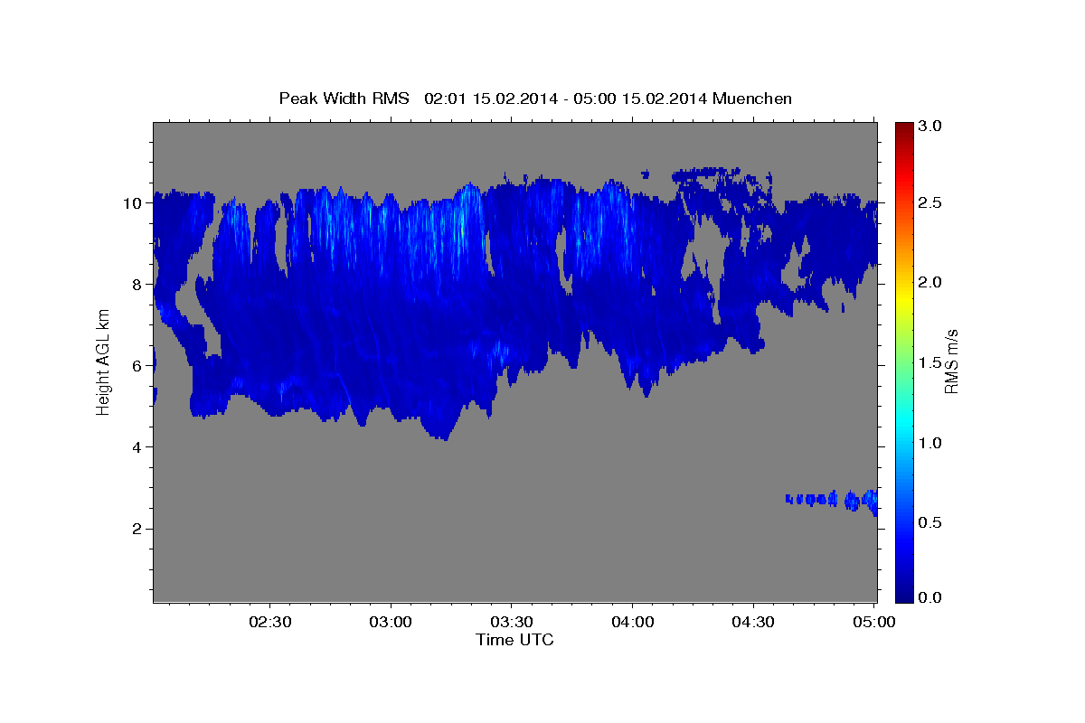Click the '04:30' time axis label
1085x723 pixels.
[x=753, y=622]
